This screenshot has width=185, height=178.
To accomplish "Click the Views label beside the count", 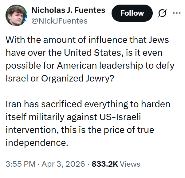I will tap(130, 164).
